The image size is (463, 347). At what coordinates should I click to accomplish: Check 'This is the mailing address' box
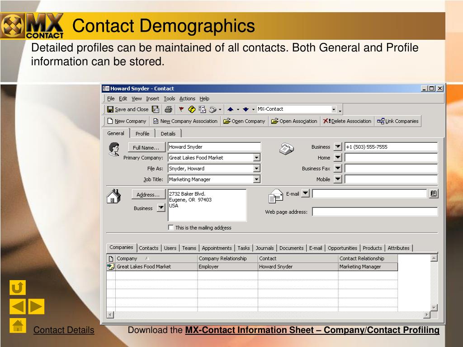click(x=170, y=227)
